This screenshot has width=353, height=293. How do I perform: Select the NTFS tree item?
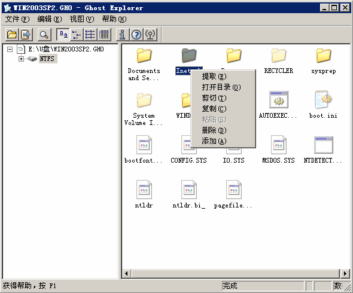click(47, 59)
